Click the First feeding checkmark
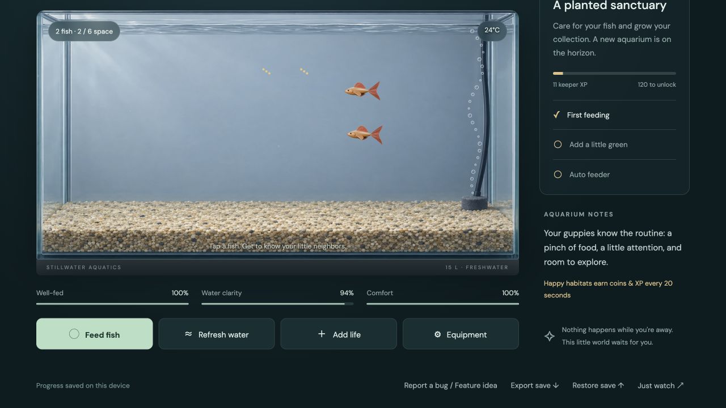The height and width of the screenshot is (408, 726). [557, 114]
